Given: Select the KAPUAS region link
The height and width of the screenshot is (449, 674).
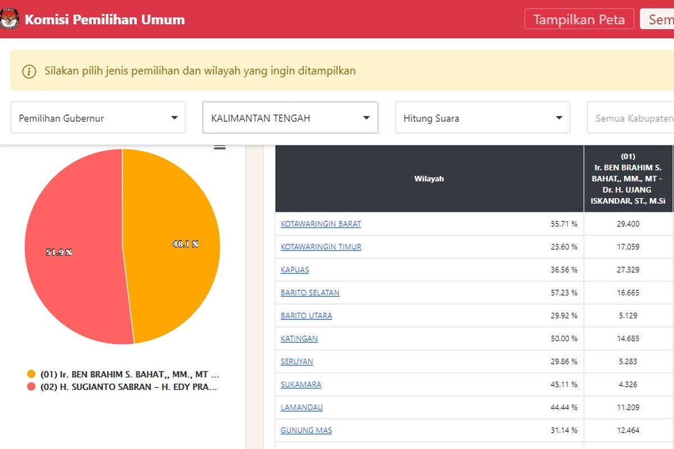Looking at the screenshot, I should click(x=295, y=270).
